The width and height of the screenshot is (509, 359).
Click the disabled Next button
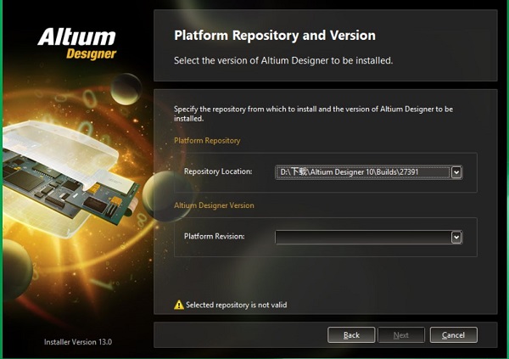[401, 334]
